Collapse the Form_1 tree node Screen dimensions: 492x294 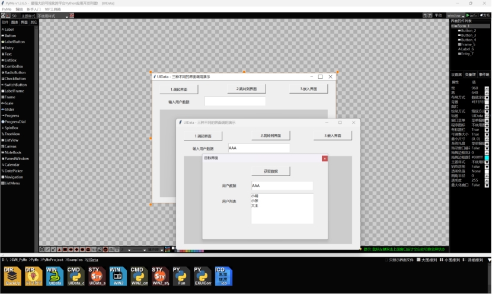453,26
